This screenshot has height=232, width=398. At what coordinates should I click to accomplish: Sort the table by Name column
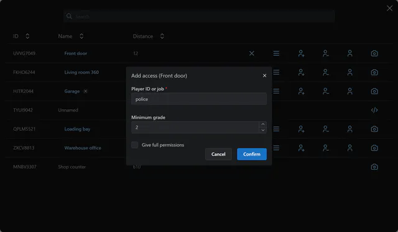(81, 36)
